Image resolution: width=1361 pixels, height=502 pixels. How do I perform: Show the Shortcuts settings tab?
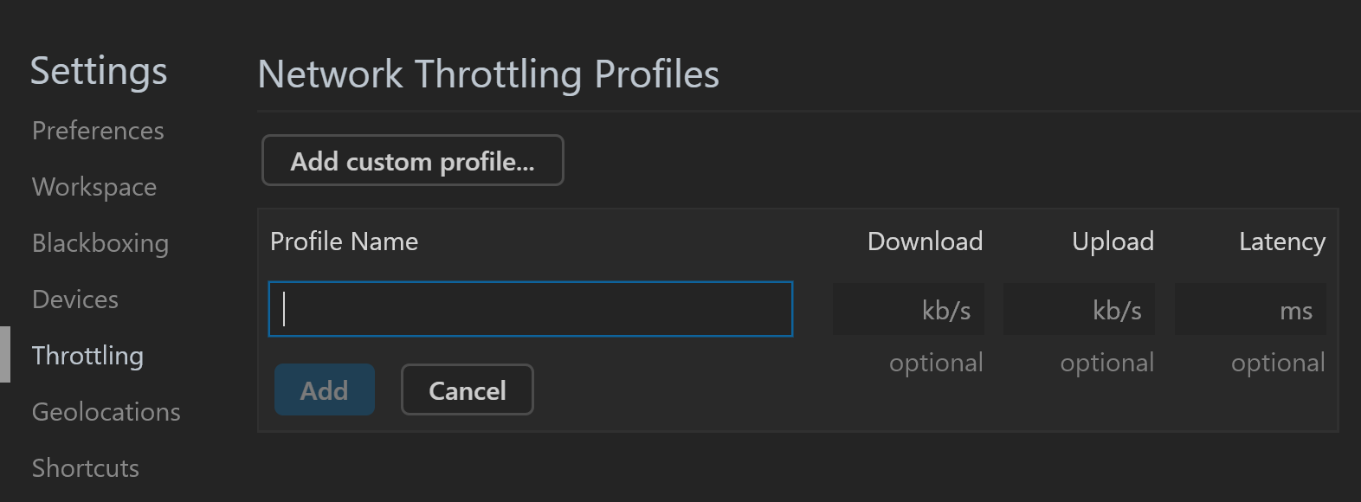(x=86, y=468)
